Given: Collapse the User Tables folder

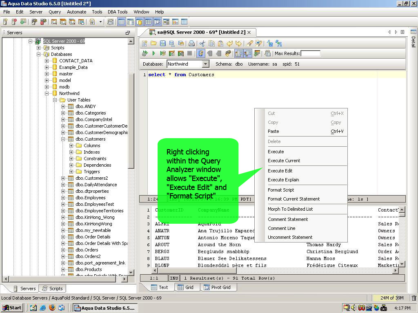Looking at the screenshot, I should pos(55,100).
